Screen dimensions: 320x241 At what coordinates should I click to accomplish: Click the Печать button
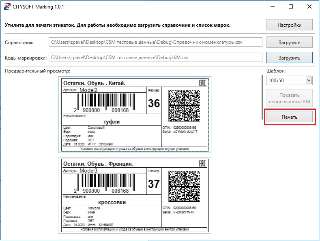click(x=289, y=117)
